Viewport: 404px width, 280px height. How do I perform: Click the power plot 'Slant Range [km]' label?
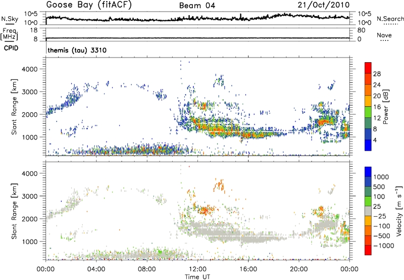tap(14, 107)
